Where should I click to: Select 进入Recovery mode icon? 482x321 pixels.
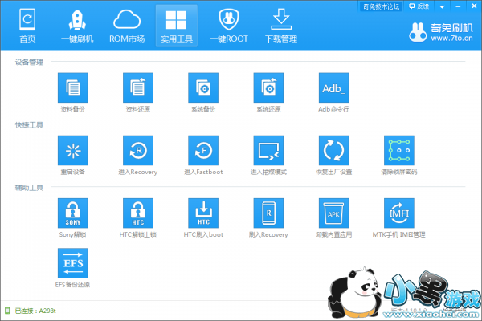click(x=138, y=150)
